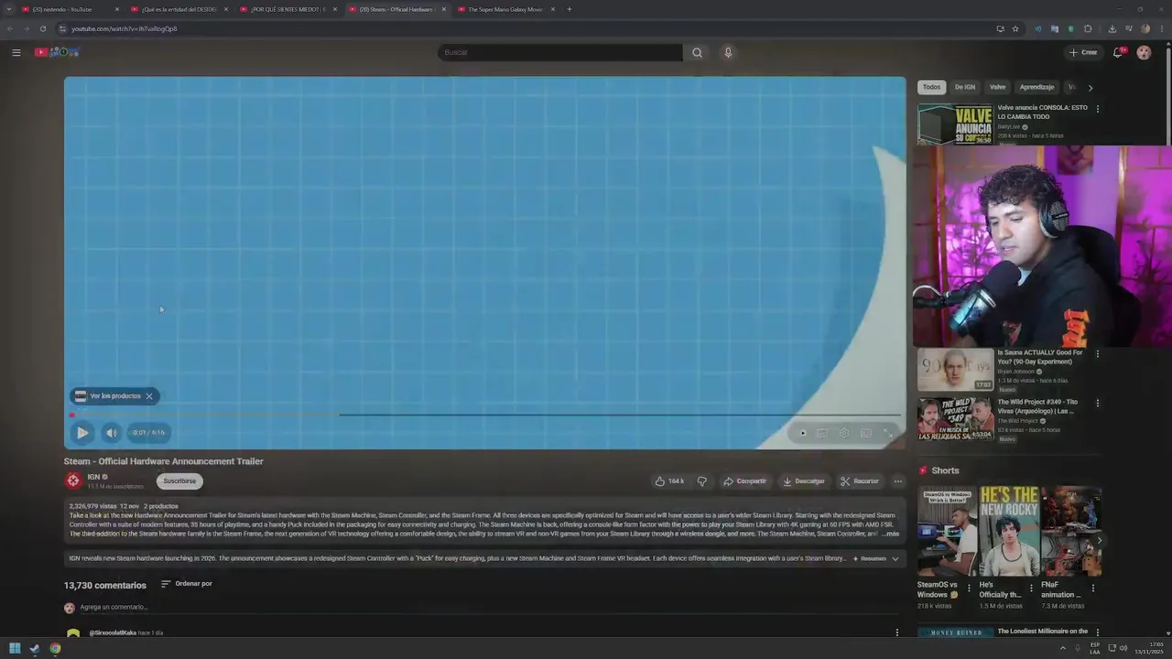This screenshot has height=659, width=1172.
Task: Open options for Is Sauna video
Action: point(1097,353)
